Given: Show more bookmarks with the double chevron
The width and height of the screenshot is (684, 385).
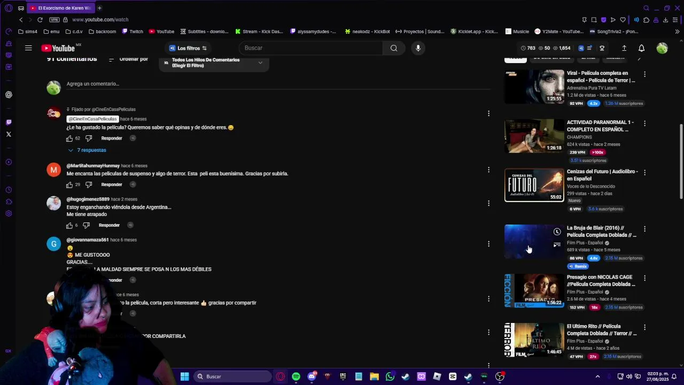Looking at the screenshot, I should 677,32.
